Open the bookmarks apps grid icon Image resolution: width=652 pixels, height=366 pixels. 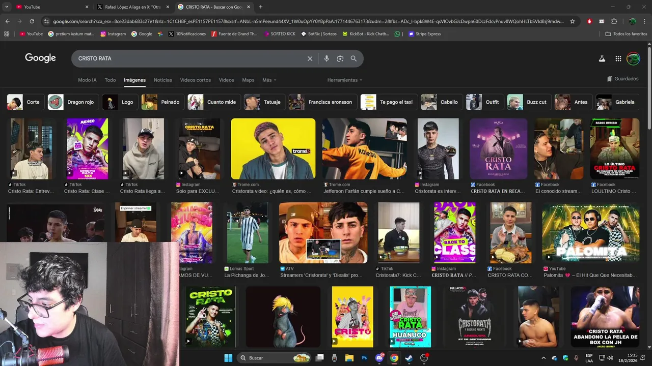[x=7, y=34]
